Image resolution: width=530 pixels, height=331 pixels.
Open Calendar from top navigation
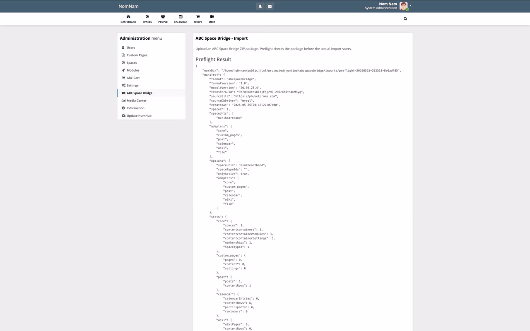(181, 19)
